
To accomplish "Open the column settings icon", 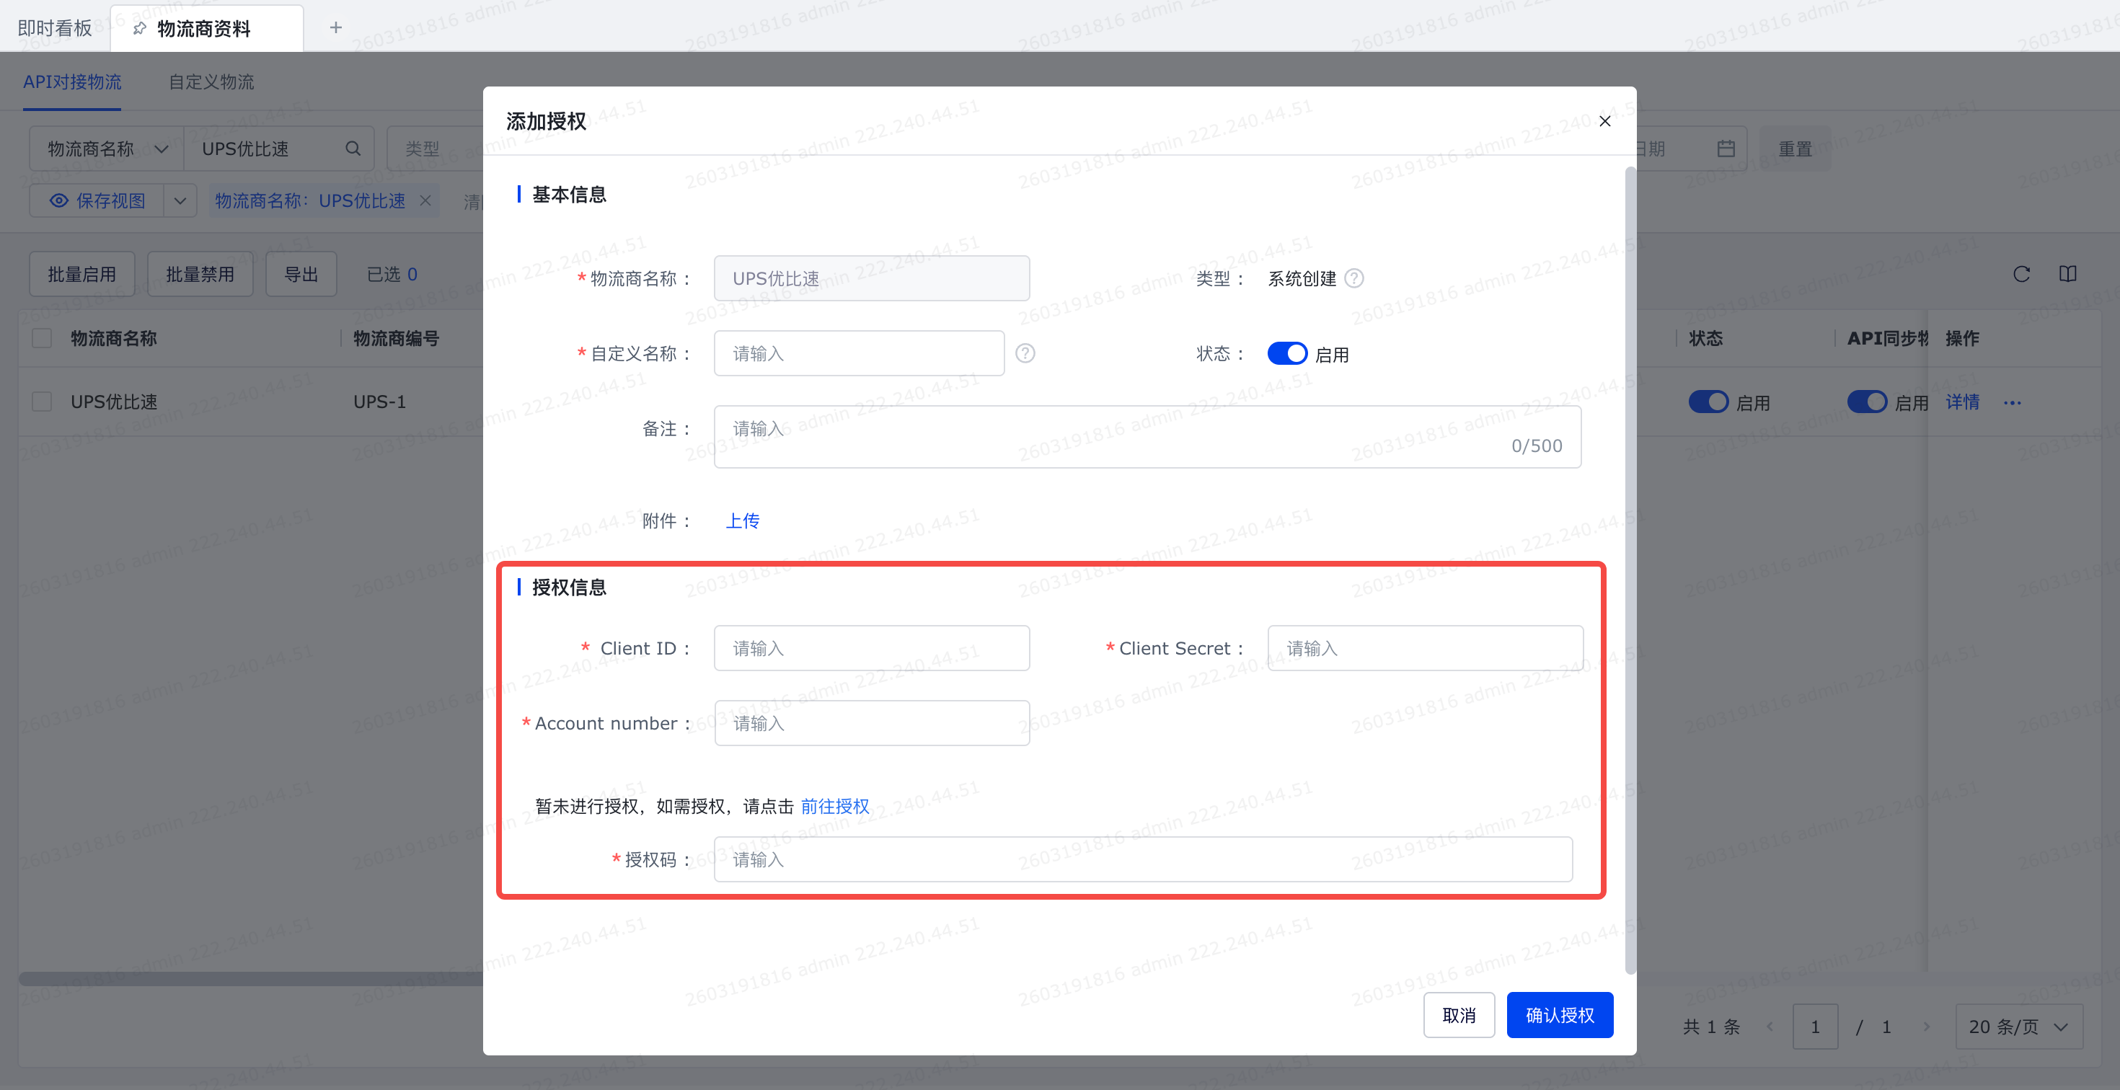I will 2067,274.
